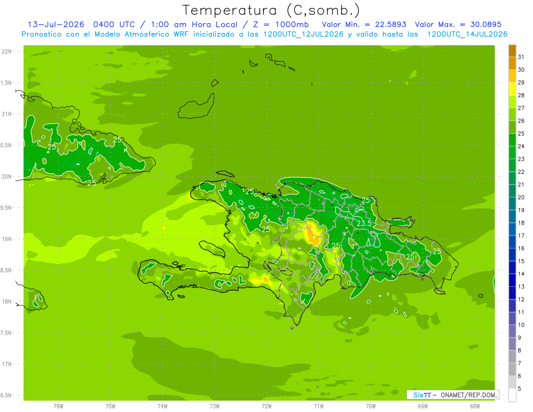Click the '75W' longitude axis label
This screenshot has height=412, width=533.
[x=111, y=406]
